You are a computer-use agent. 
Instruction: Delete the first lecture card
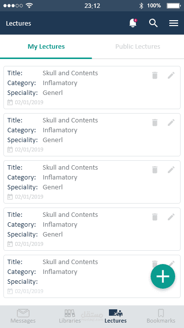[155, 75]
